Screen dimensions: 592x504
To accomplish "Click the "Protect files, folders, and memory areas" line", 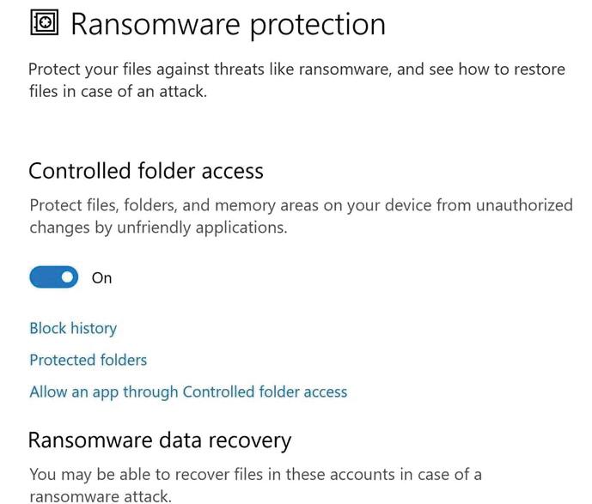I will tap(301, 205).
